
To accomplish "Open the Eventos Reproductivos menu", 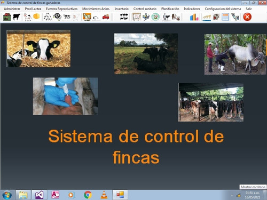I will click(x=61, y=9).
